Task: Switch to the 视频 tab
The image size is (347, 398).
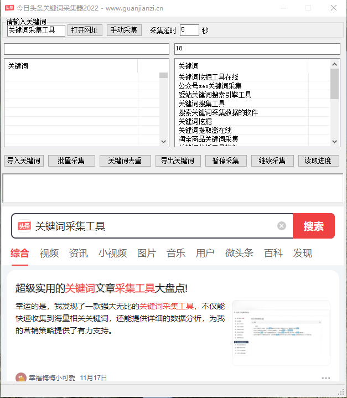Action: pos(49,253)
